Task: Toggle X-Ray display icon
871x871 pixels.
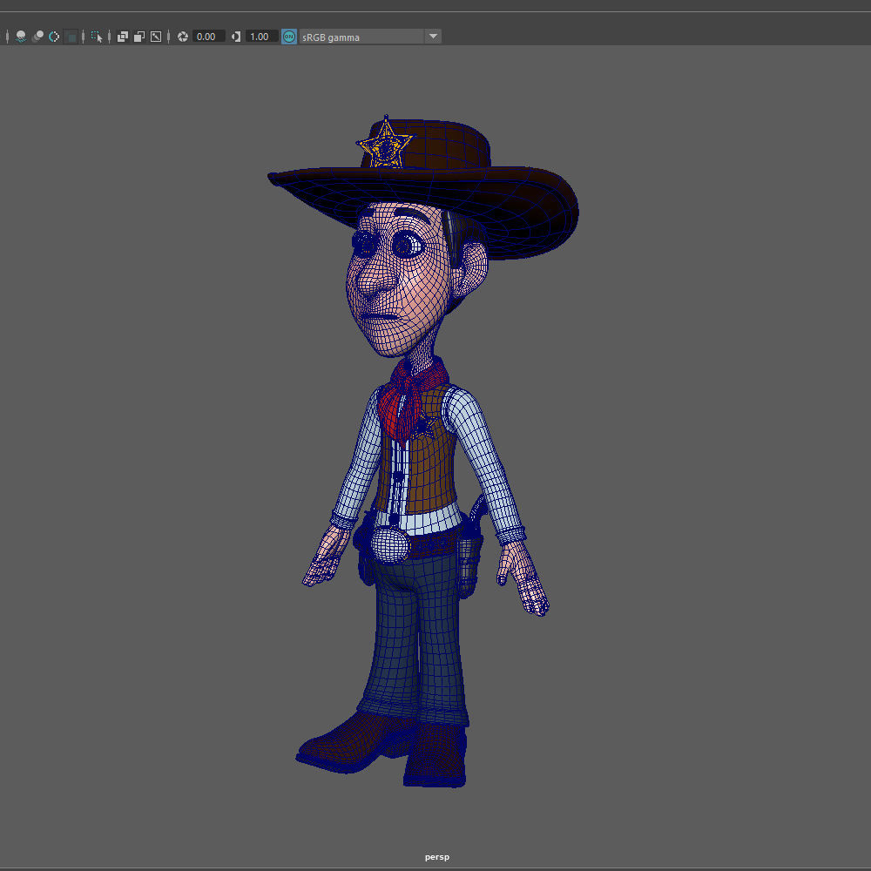Action: click(x=123, y=37)
